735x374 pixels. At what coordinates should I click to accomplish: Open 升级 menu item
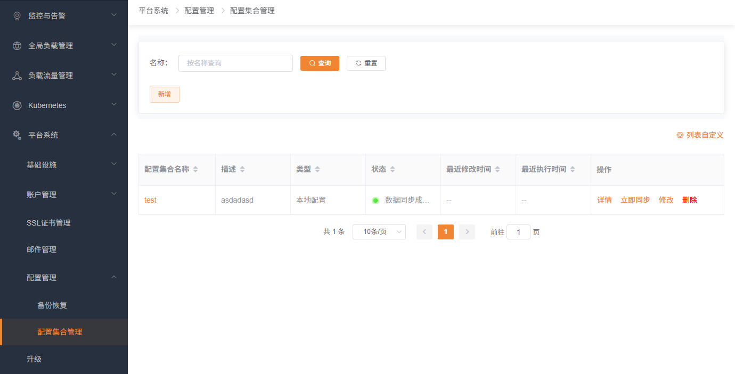tap(64, 359)
